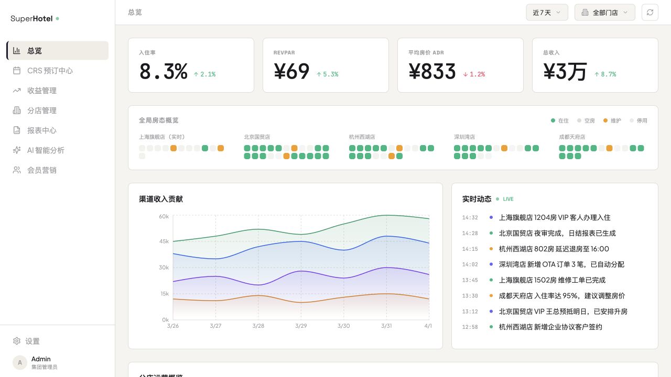The width and height of the screenshot is (671, 377).
Task: Click the Admin avatar circle
Action: [x=20, y=362]
